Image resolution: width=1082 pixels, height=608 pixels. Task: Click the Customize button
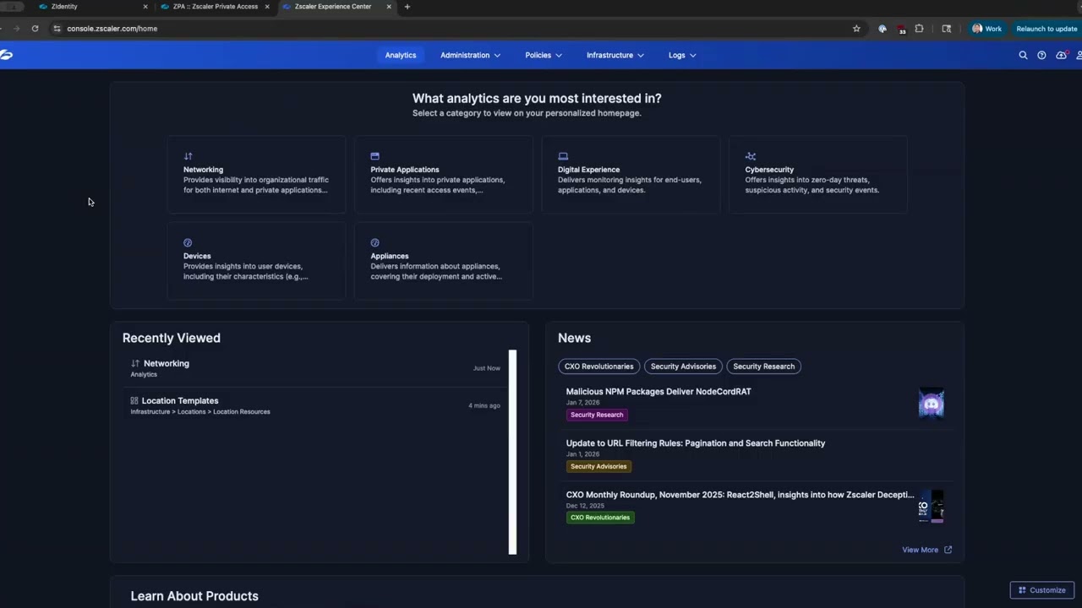point(1042,590)
